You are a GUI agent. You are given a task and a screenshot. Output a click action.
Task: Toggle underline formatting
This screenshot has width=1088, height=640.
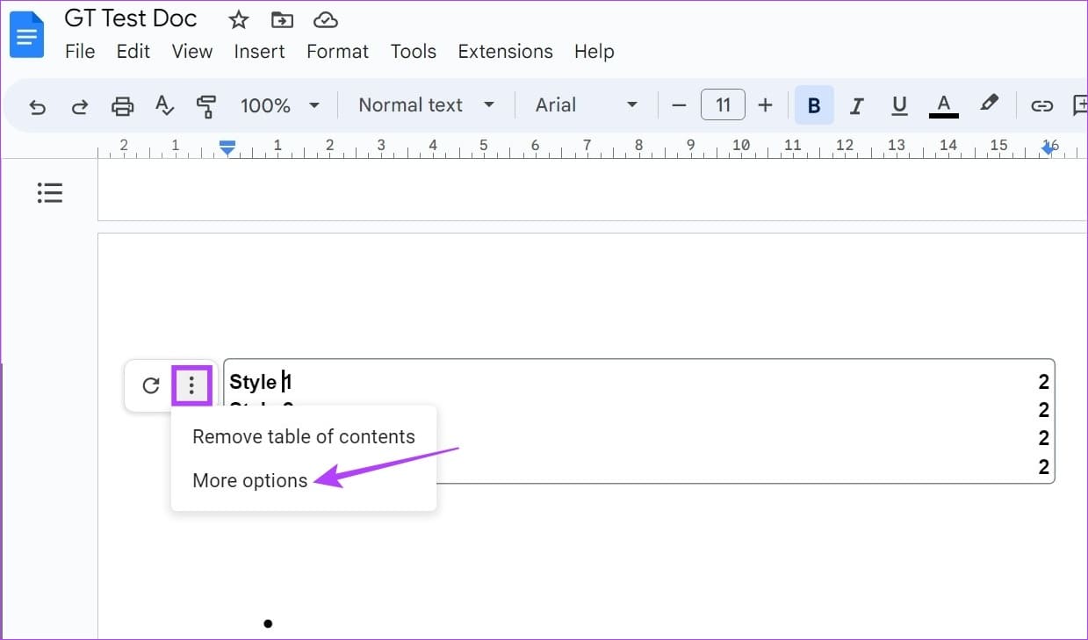pos(899,106)
